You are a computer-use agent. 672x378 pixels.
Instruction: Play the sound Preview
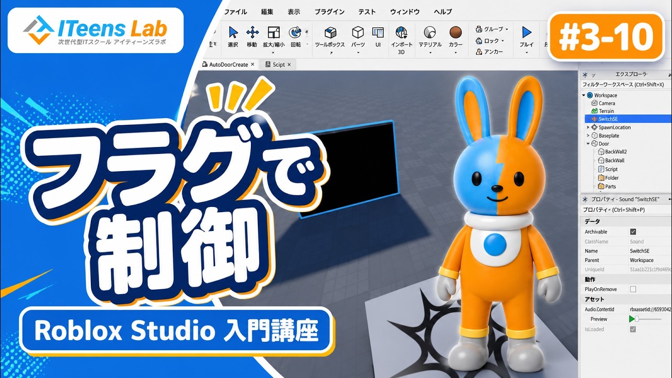click(x=632, y=319)
